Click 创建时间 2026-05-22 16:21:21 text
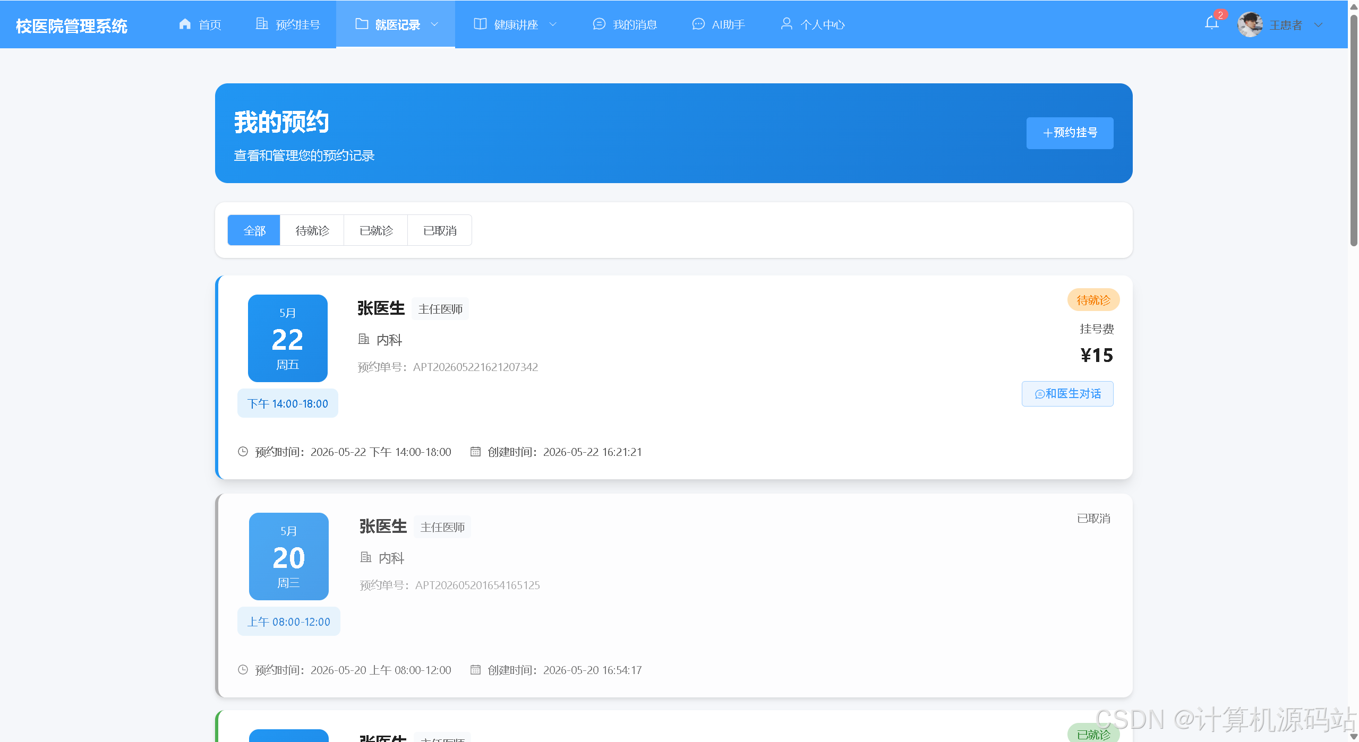Image resolution: width=1359 pixels, height=742 pixels. [x=565, y=452]
